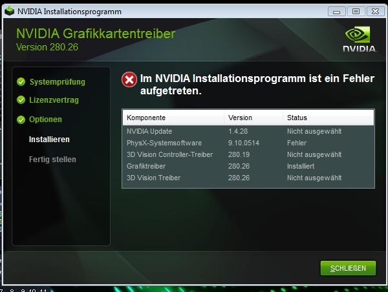Click green checkmark beside Systemprüfung
The width and height of the screenshot is (388, 292).
[21, 81]
